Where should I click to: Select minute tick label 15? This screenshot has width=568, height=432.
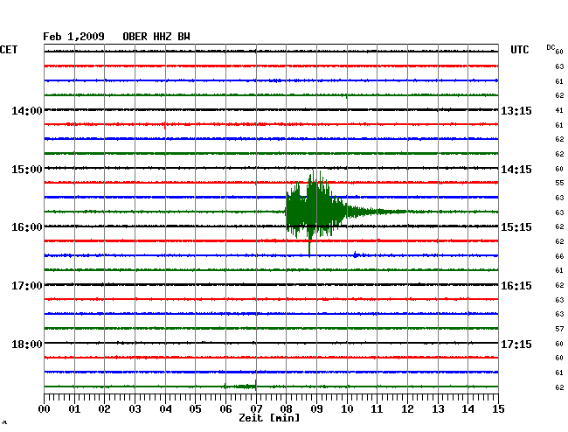pos(498,409)
